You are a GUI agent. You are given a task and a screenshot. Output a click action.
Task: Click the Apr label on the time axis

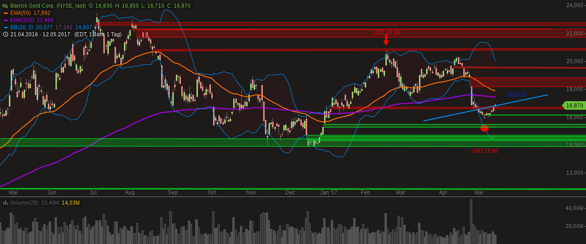[443, 193]
